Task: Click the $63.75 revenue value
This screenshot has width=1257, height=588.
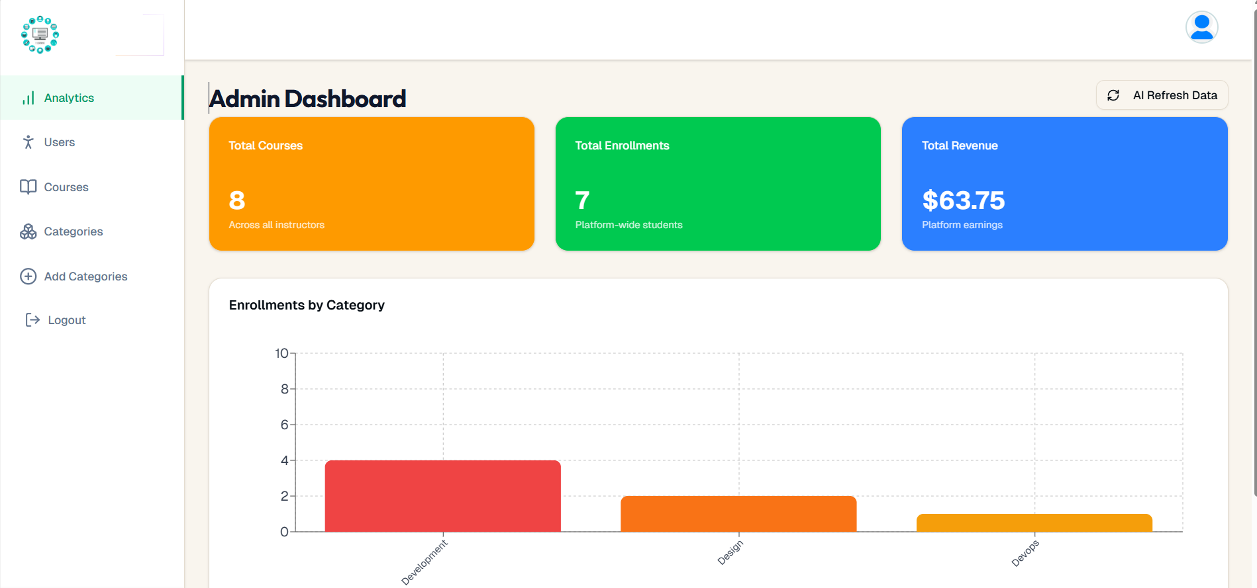Action: (x=964, y=200)
